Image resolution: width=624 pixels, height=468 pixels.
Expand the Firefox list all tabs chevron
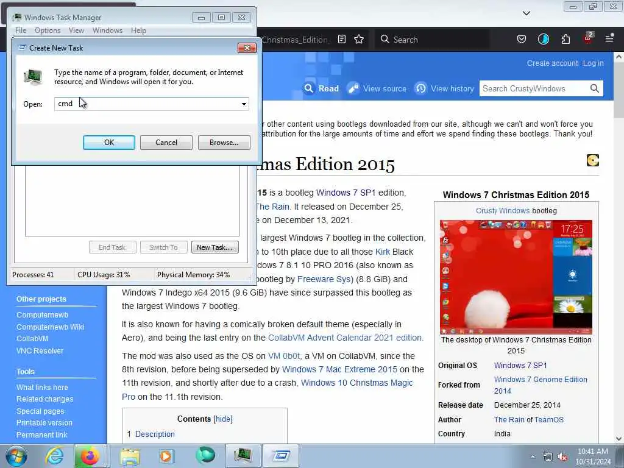(x=526, y=13)
